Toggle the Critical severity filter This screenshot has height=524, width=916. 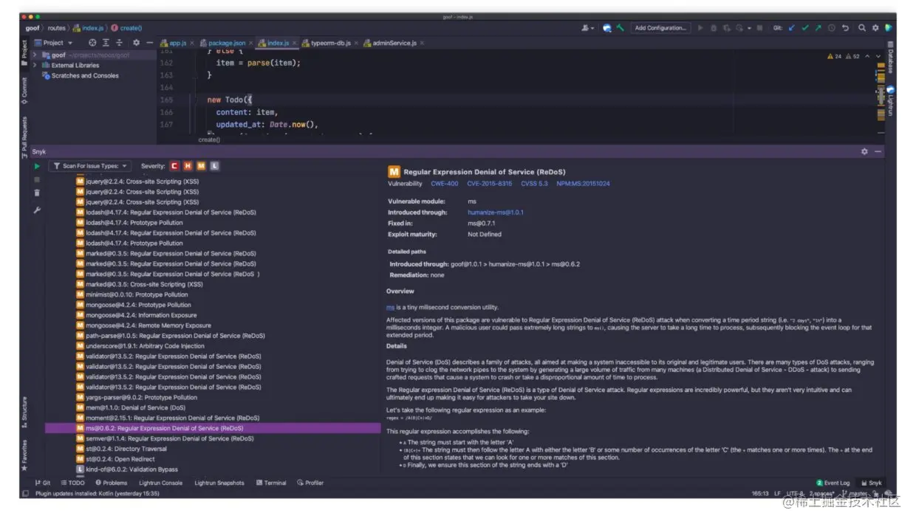point(174,165)
